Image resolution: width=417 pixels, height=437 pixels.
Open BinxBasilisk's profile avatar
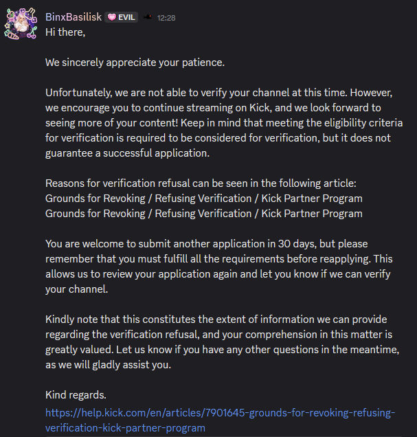[x=21, y=23]
